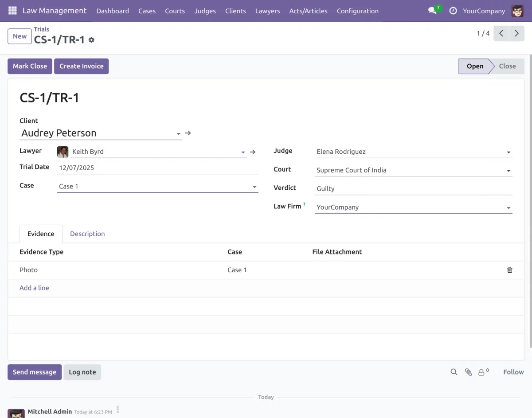This screenshot has width=532, height=418.
Task: Click the Mark Close button
Action: coord(30,66)
